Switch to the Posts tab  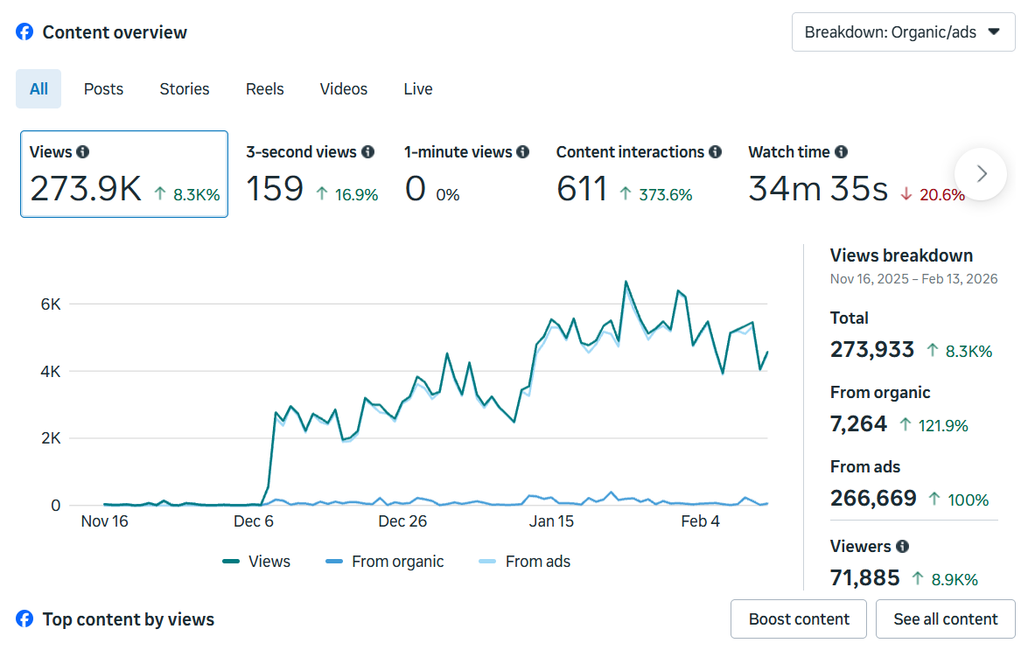[103, 88]
